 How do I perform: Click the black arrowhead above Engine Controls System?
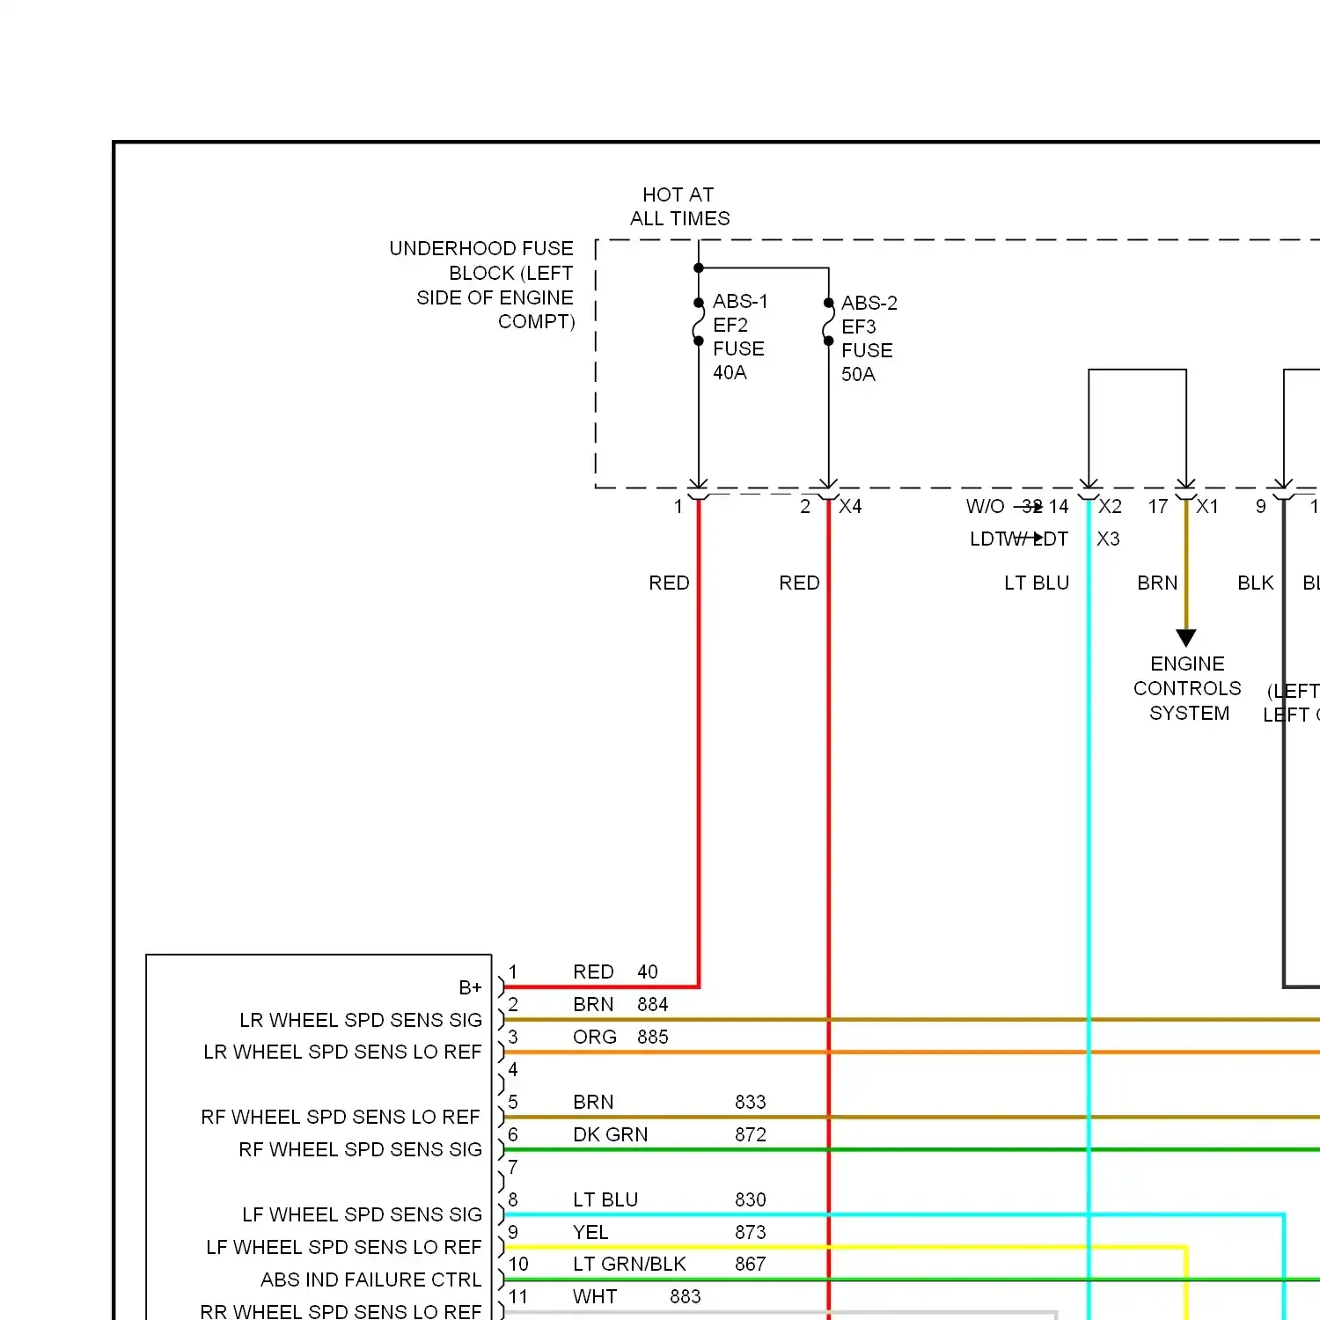pyautogui.click(x=1186, y=638)
